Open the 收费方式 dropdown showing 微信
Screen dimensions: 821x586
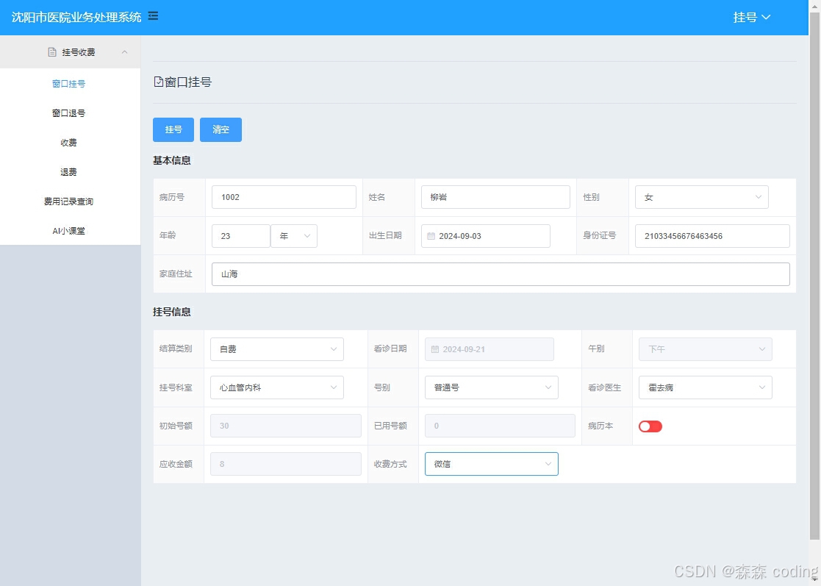pos(492,464)
